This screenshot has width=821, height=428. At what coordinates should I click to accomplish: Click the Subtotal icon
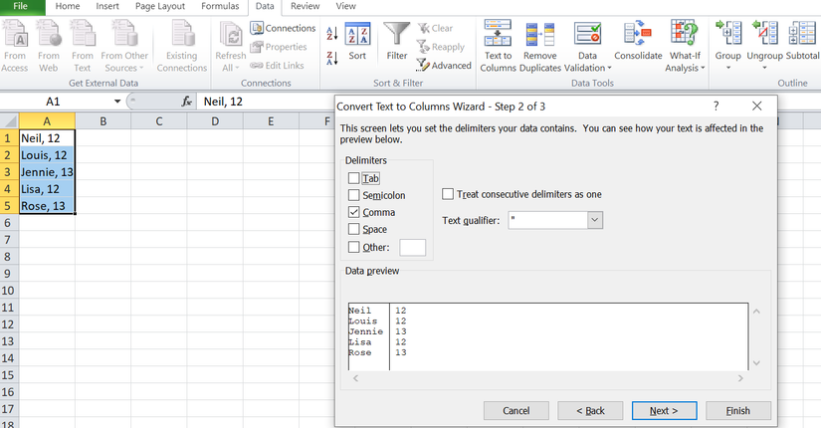[x=802, y=34]
